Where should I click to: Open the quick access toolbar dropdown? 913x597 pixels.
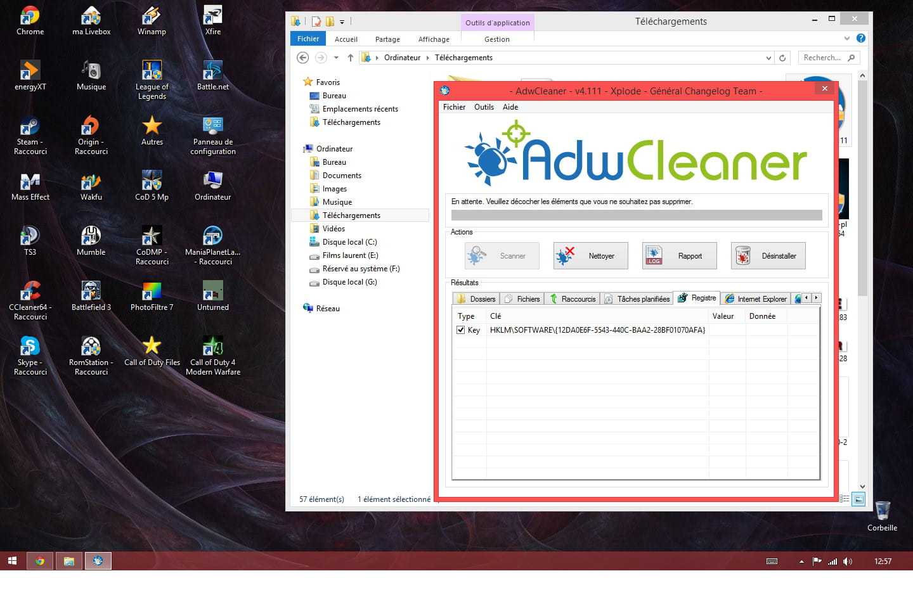point(342,22)
